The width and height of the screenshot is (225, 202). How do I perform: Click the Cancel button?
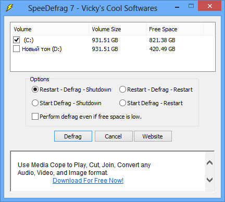tap(114, 136)
